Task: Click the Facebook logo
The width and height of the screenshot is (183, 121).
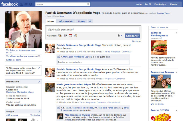Action: 9,4
